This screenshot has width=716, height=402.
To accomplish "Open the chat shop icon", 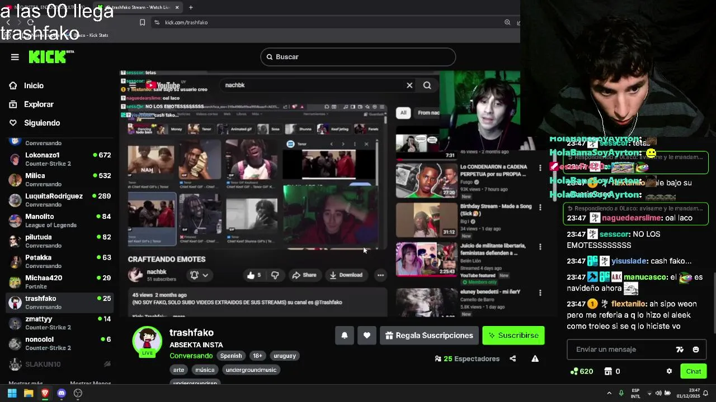I will [x=608, y=371].
